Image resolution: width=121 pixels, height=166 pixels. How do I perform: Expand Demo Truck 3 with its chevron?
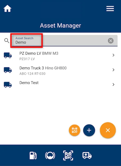coord(113,70)
